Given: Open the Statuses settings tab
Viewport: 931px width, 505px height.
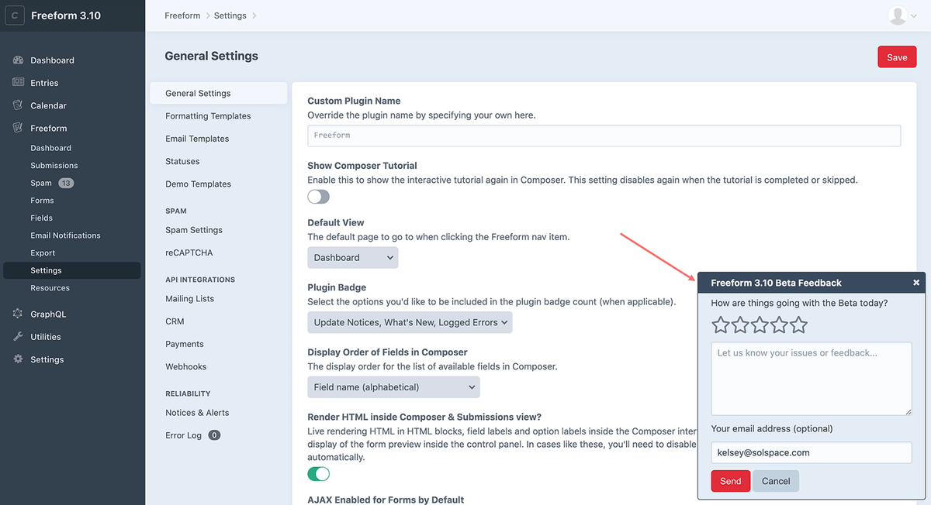Looking at the screenshot, I should (182, 161).
